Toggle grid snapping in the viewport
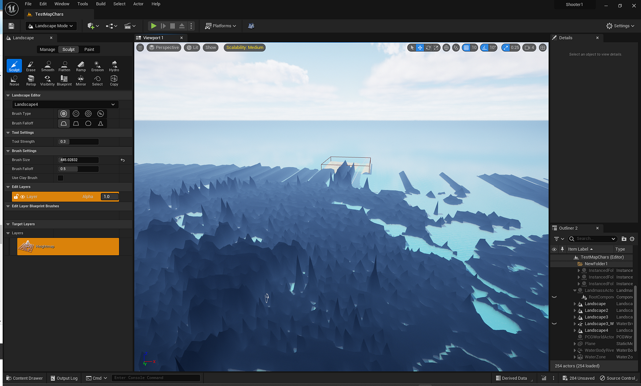The image size is (641, 386). (466, 48)
